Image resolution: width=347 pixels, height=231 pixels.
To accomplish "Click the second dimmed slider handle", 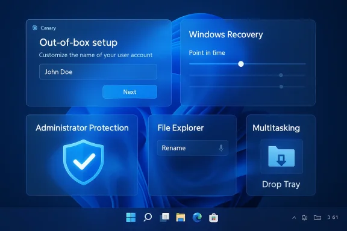I will (281, 75).
